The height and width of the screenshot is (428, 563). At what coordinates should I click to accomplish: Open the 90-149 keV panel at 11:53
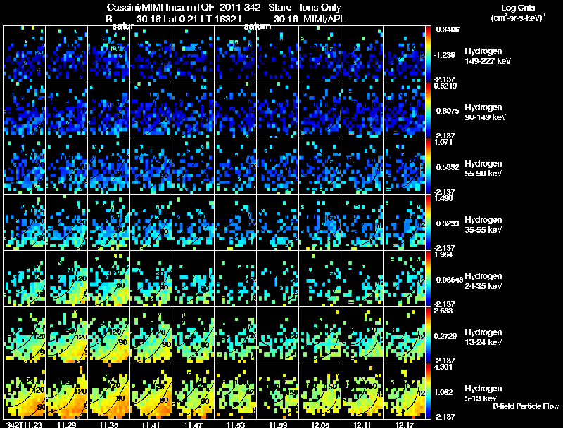tap(236, 110)
